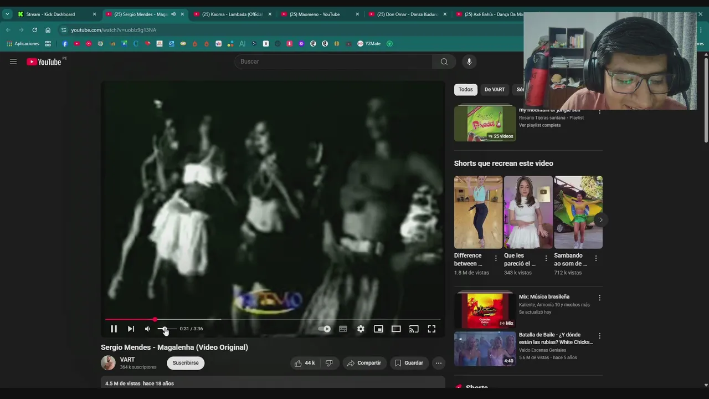This screenshot has width=709, height=399.
Task: Select the De VART filter chip
Action: 495,89
